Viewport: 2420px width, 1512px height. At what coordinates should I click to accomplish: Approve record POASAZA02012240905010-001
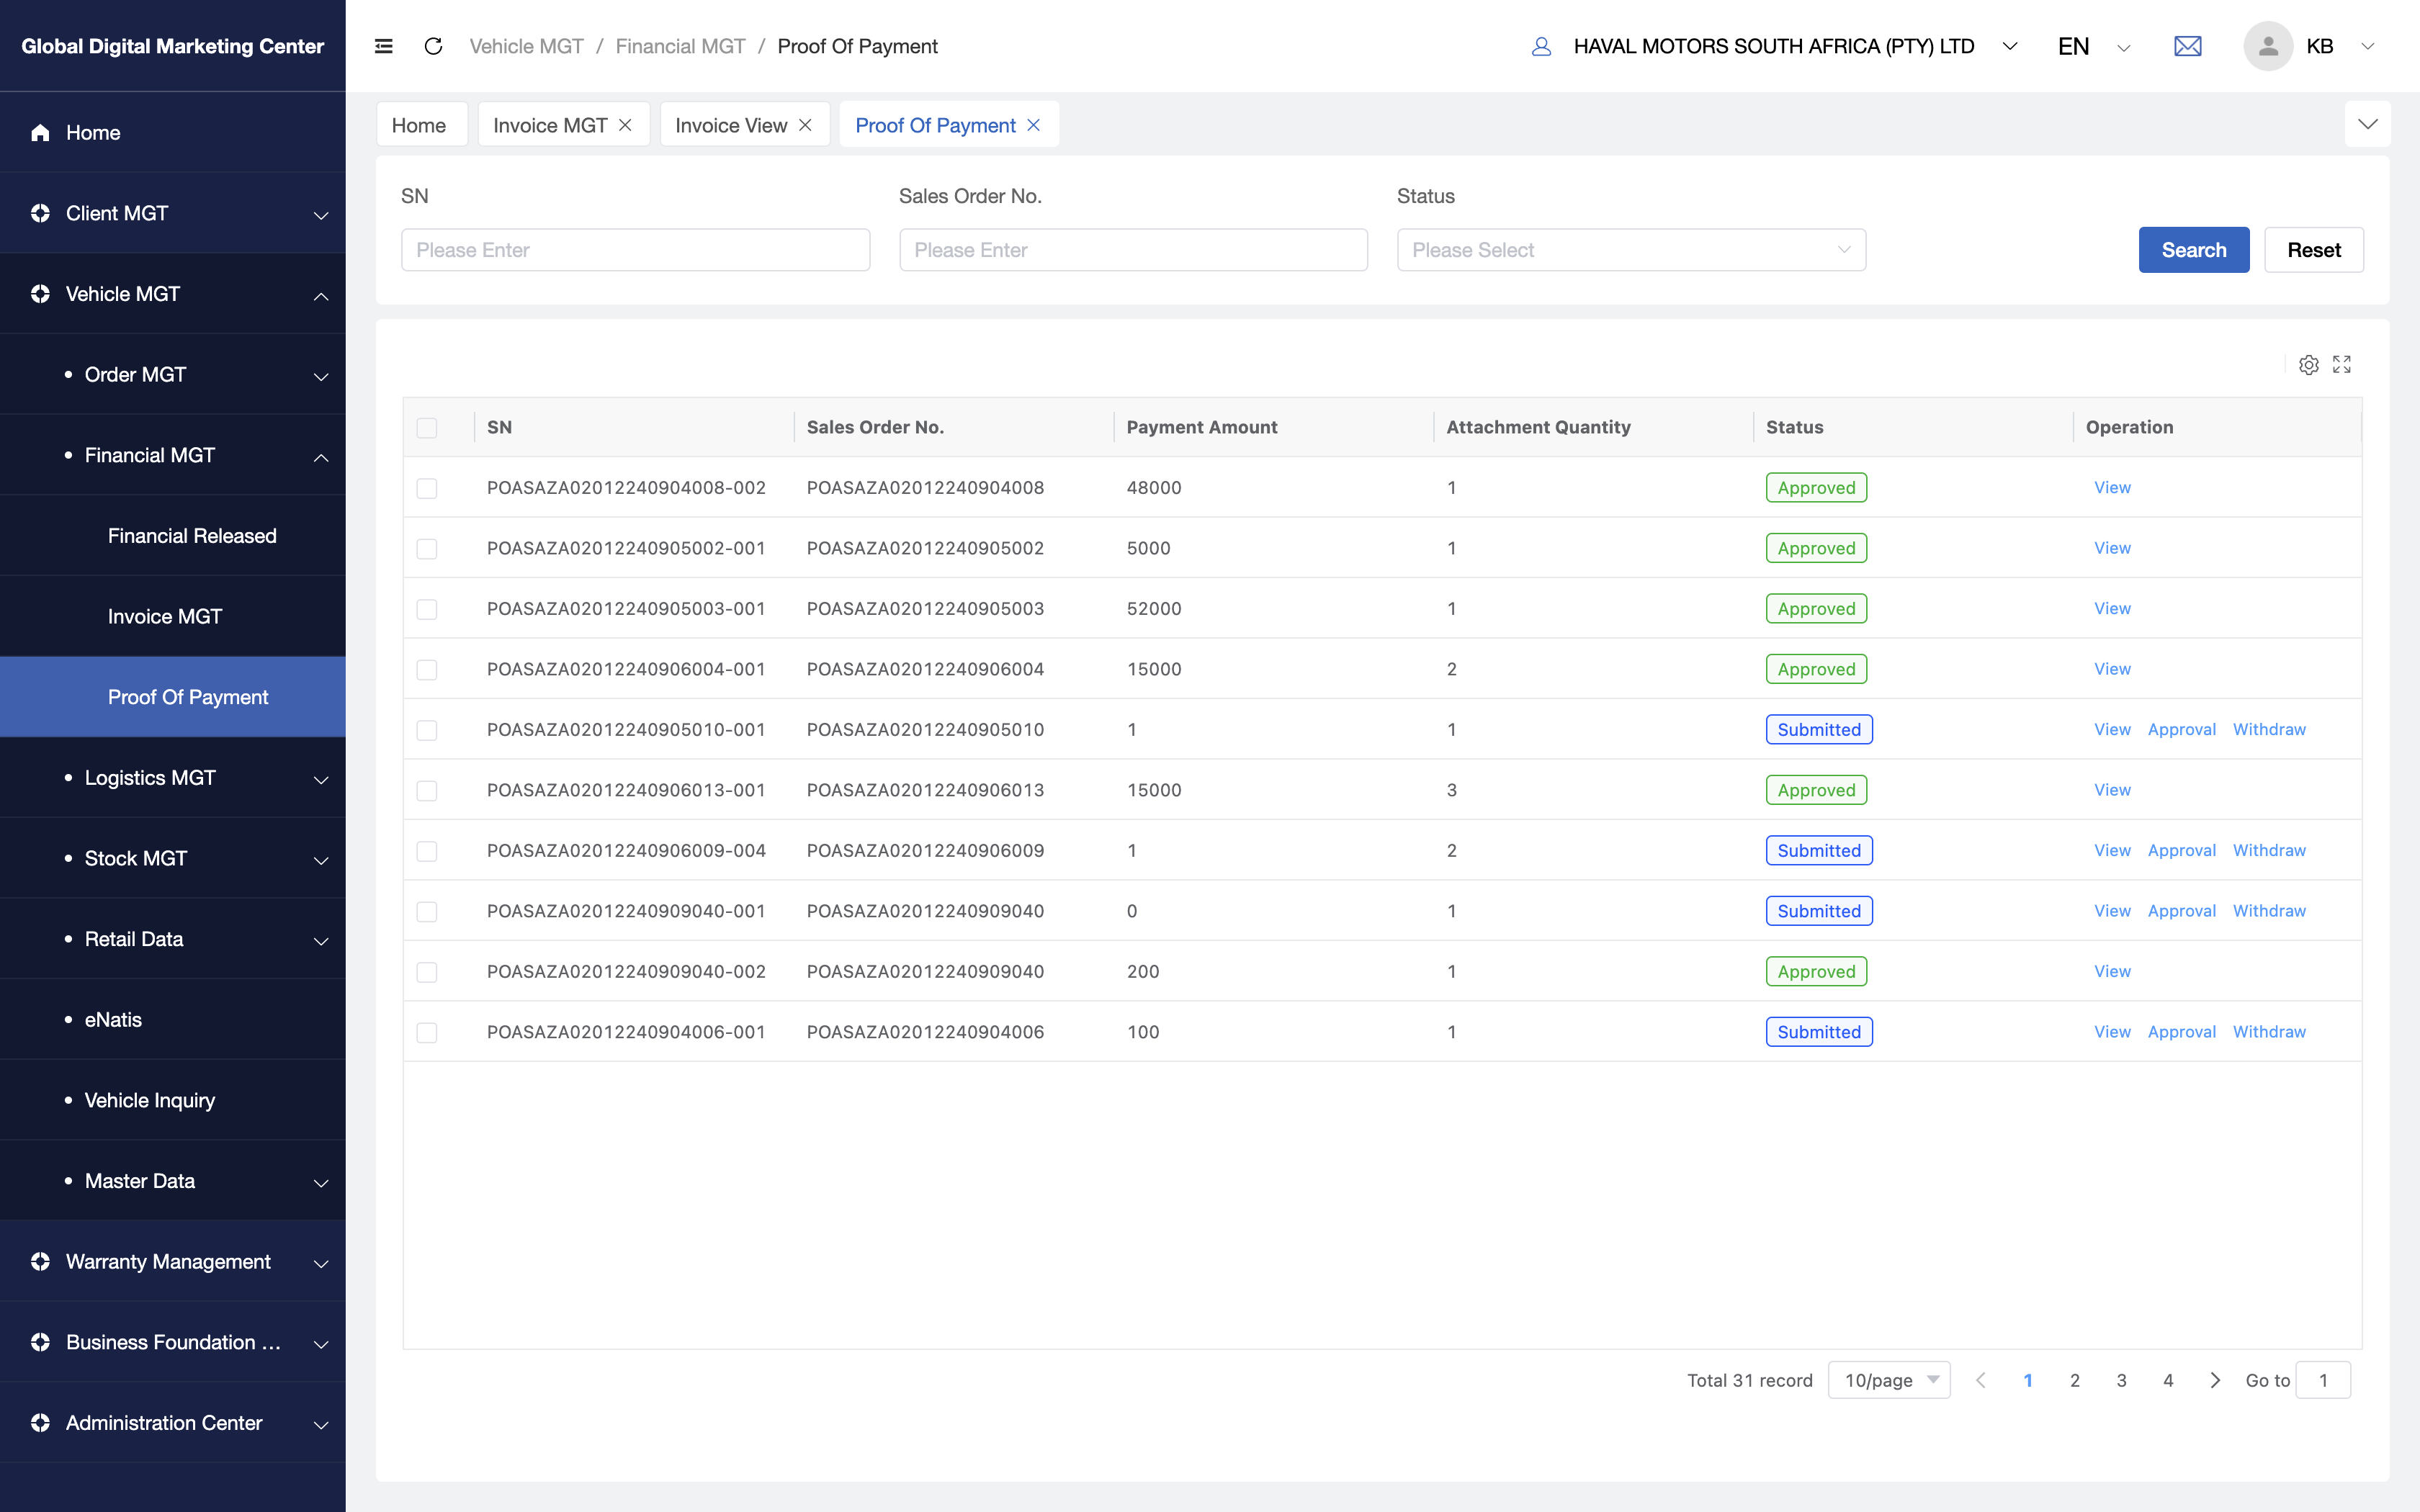pyautogui.click(x=2181, y=729)
